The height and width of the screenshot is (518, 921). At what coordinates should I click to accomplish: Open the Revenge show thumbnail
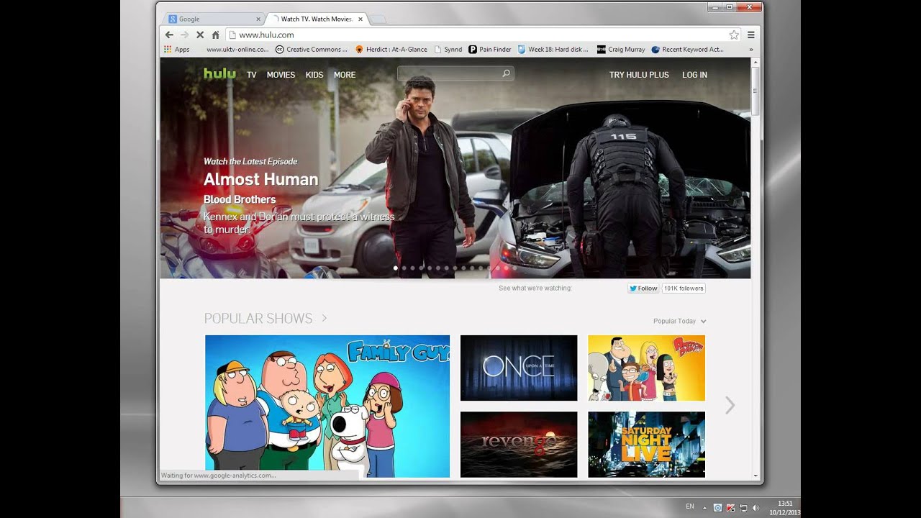(519, 444)
